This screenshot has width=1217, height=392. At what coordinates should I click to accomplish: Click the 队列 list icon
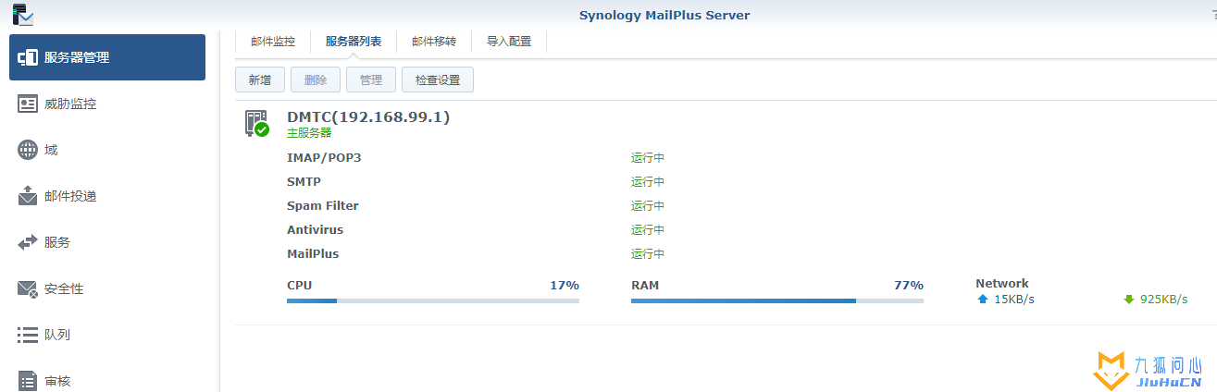pyautogui.click(x=28, y=335)
